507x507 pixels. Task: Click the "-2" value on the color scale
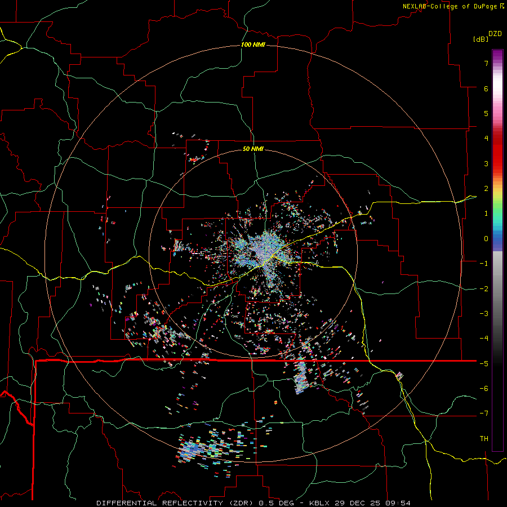pos(484,289)
